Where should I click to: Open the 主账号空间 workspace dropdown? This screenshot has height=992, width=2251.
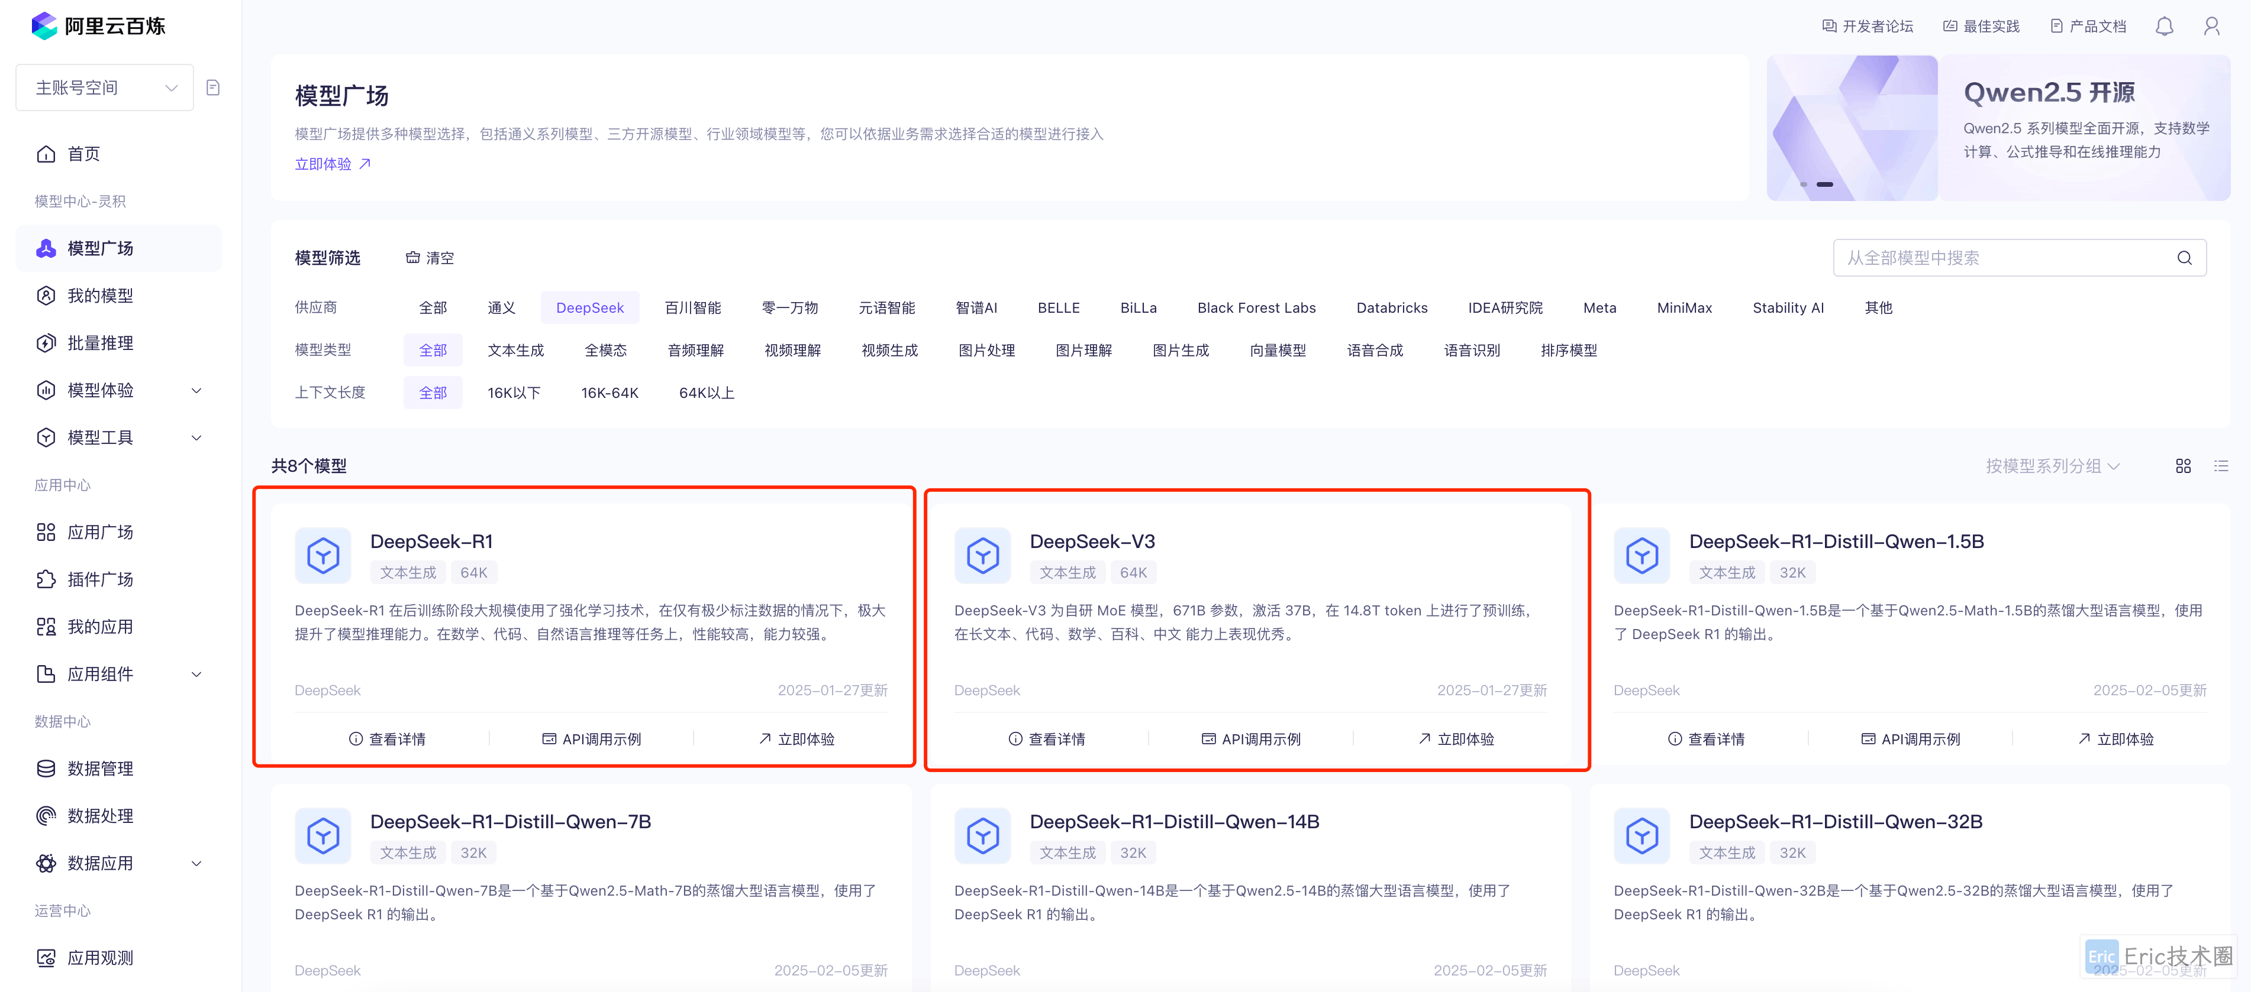pyautogui.click(x=105, y=87)
